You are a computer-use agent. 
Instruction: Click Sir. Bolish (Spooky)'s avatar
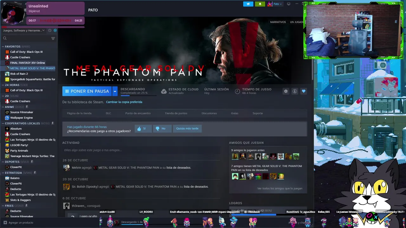(x=66, y=187)
